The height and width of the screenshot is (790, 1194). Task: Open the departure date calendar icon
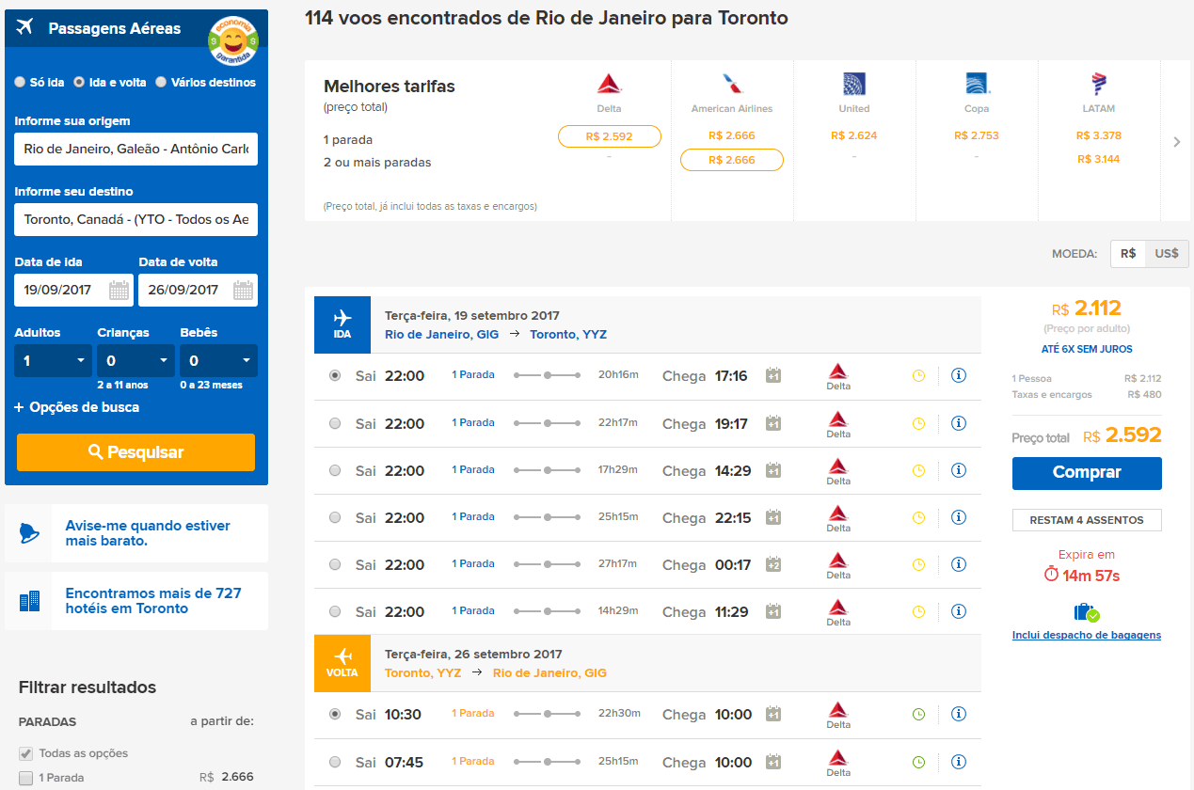(119, 290)
